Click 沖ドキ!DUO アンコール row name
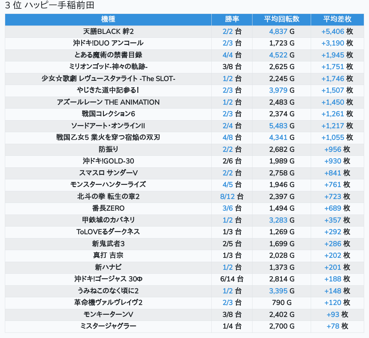The width and height of the screenshot is (369, 338). click(x=108, y=43)
